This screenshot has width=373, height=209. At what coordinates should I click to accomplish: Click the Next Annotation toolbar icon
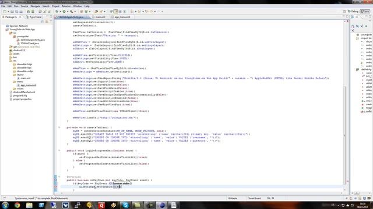(x=132, y=12)
